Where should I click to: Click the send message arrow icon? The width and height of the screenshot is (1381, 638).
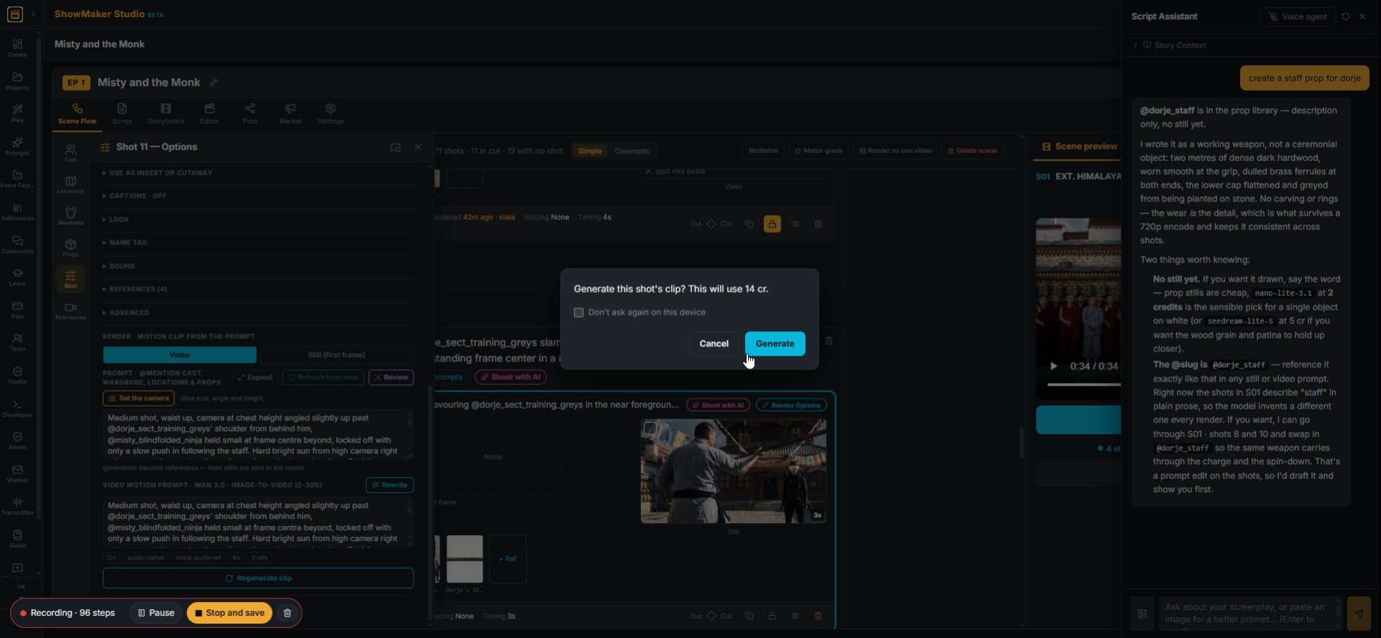coord(1359,614)
